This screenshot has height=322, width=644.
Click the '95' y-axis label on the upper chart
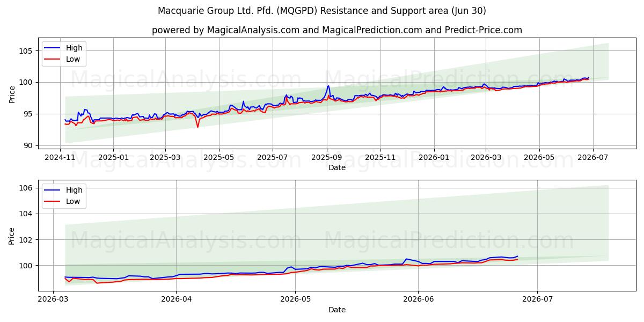(x=28, y=114)
